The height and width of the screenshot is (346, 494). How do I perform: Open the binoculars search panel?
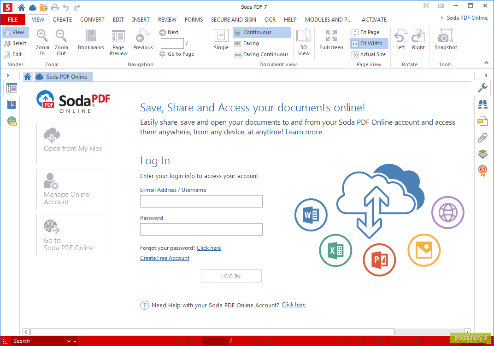tap(482, 104)
